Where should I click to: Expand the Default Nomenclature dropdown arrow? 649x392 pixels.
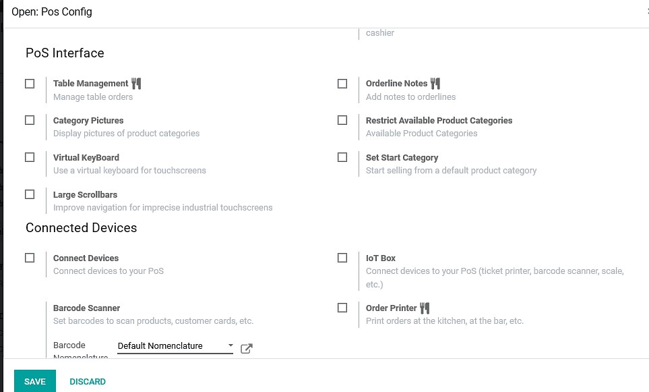click(230, 345)
